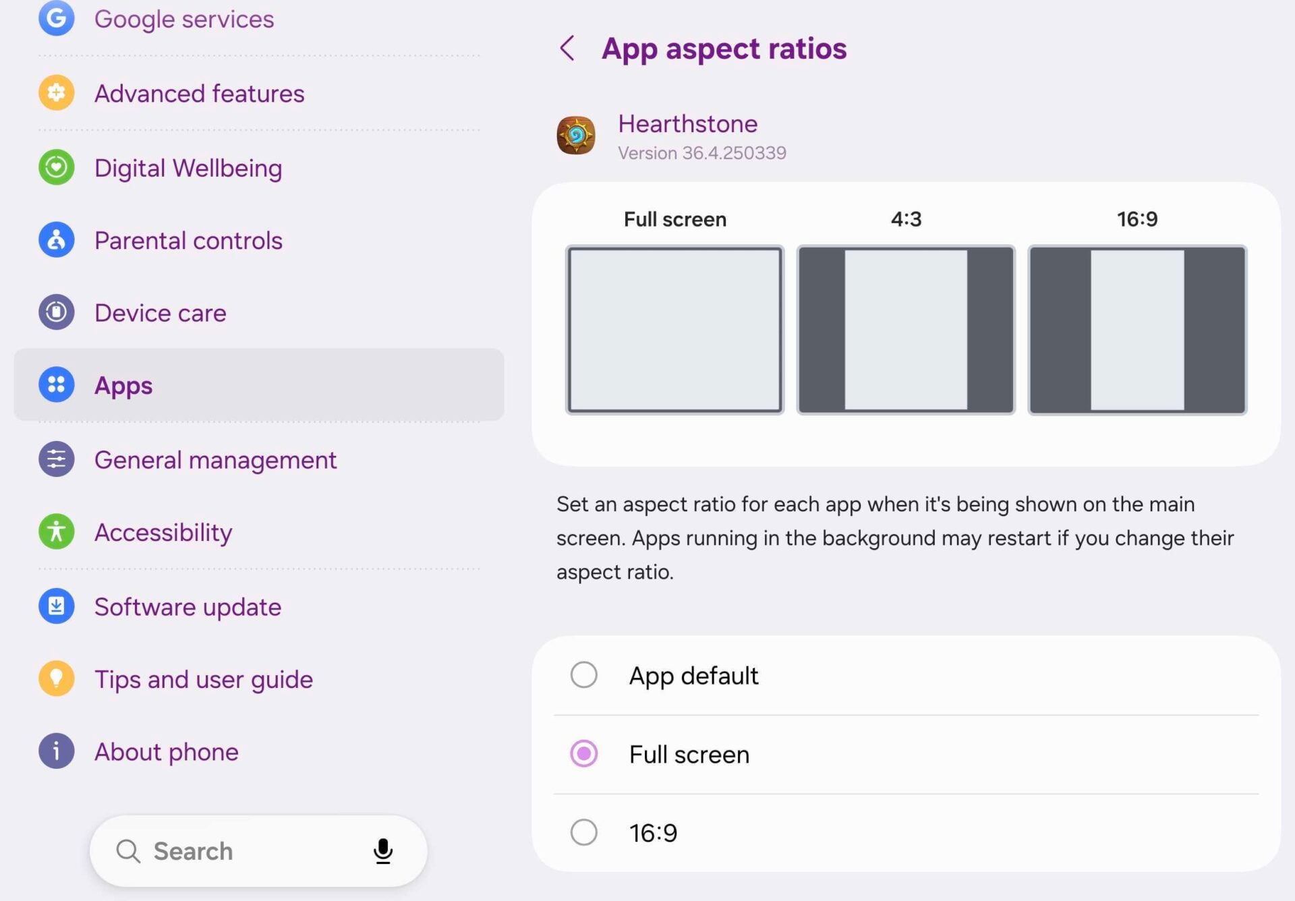Open Advanced features via its orange icon
The image size is (1295, 901).
tap(57, 93)
